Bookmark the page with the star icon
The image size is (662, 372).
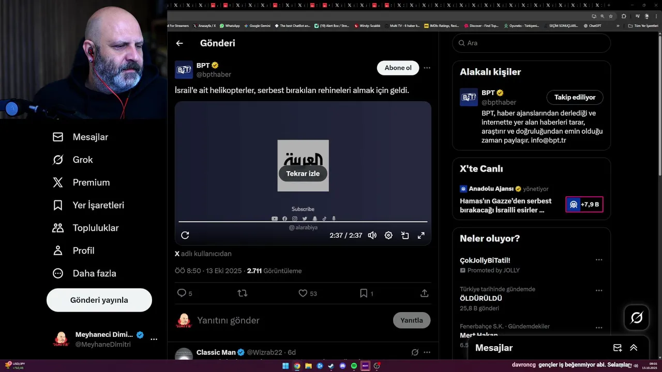610,16
